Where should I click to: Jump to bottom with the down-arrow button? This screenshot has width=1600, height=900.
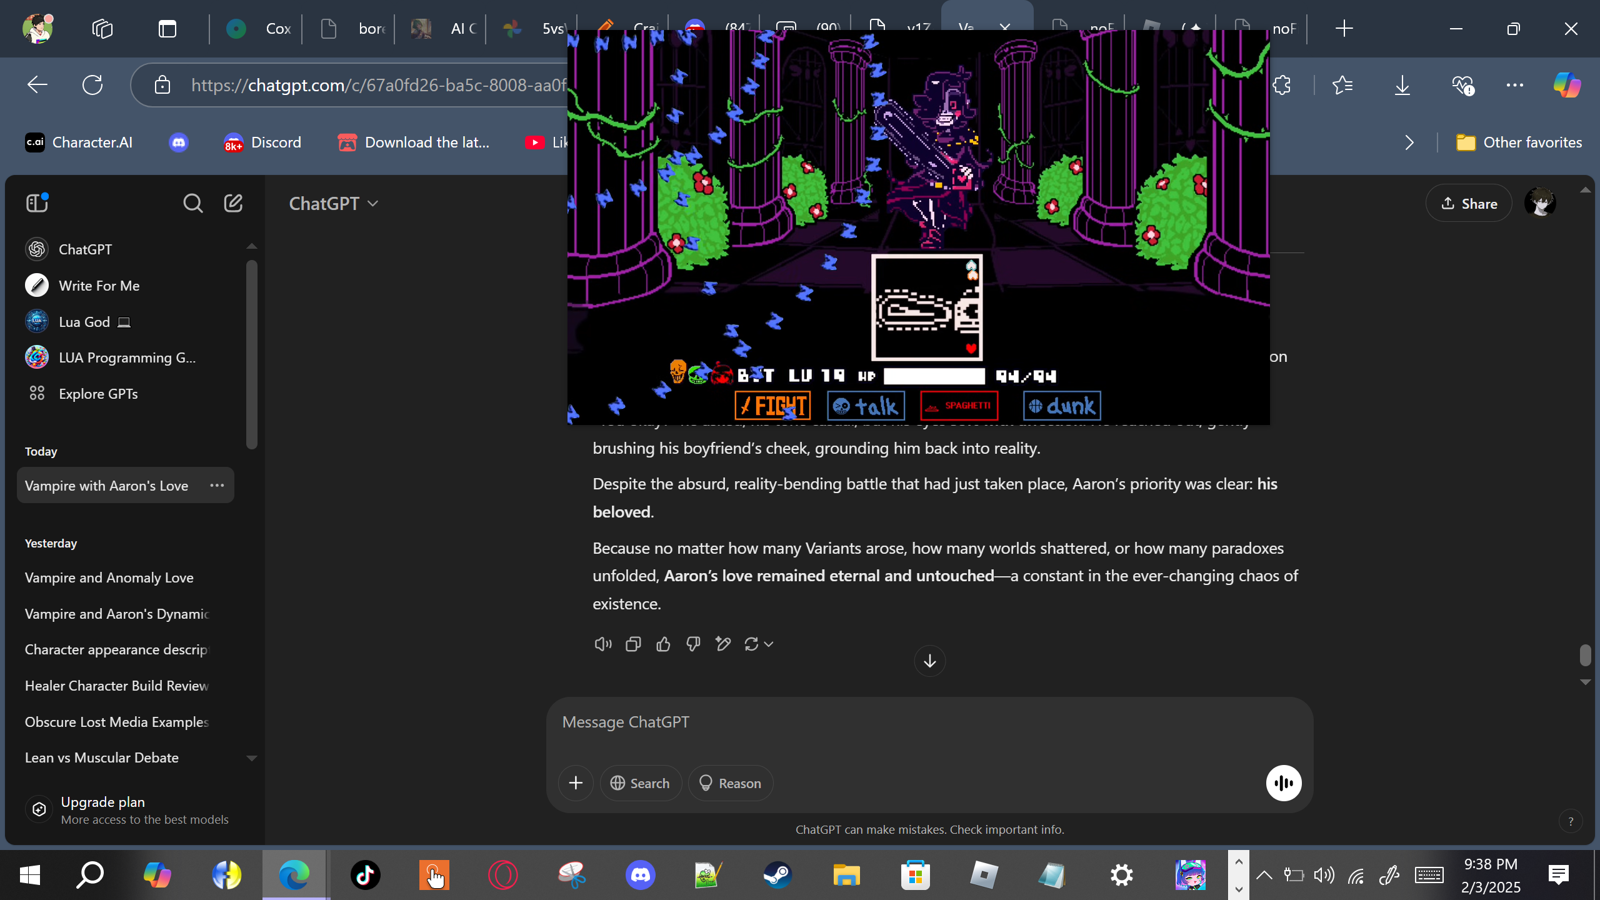930,661
